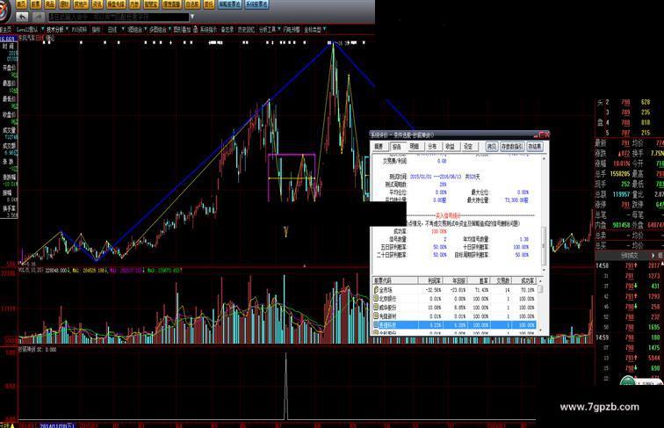The height and width of the screenshot is (428, 664).
Task: Click the icon beside 北京银行 row
Action: 376,299
